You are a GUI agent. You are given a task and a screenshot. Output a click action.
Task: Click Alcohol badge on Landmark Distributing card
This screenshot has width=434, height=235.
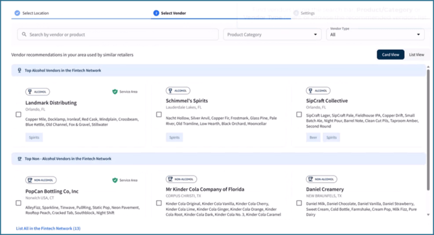click(x=38, y=91)
